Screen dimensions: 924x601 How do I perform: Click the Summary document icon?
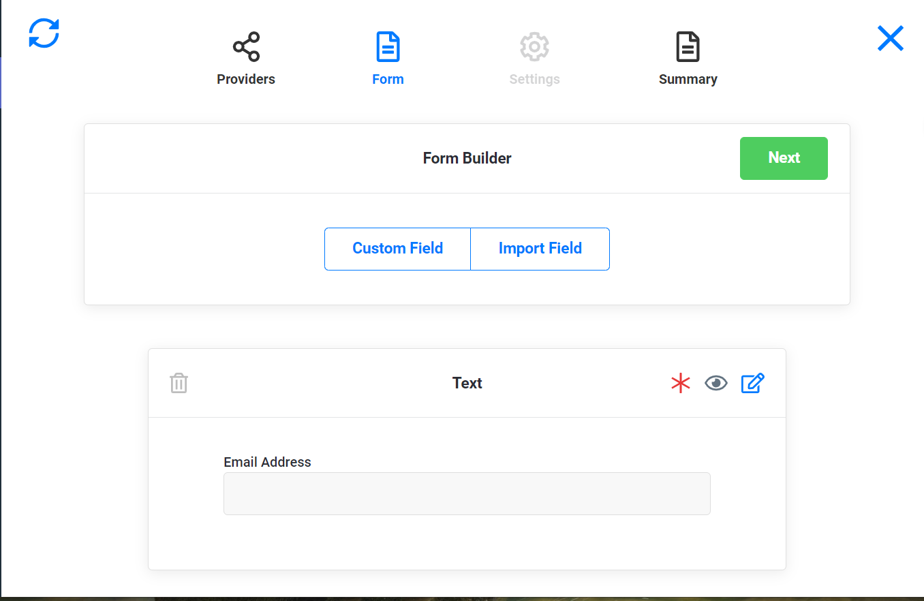[688, 46]
